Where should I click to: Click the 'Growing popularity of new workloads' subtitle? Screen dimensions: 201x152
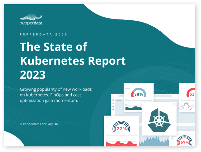click(56, 95)
